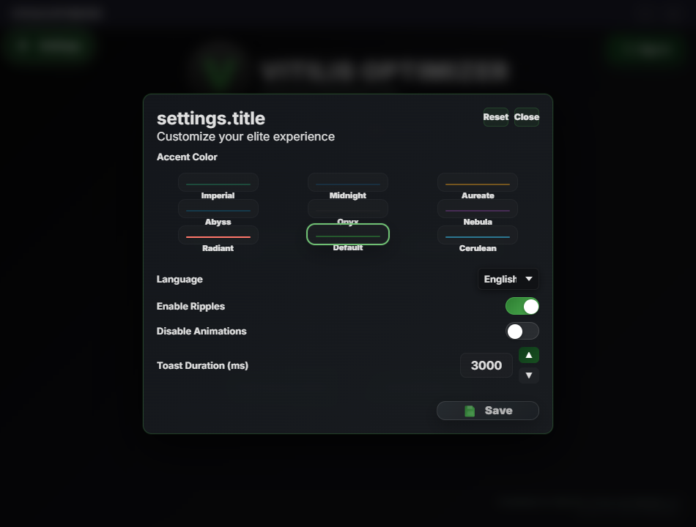
Task: Close the settings dialog
Action: click(526, 117)
